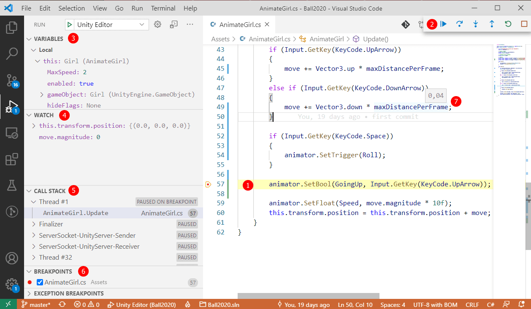Uncheck the AnimateGirl.cs breakpoint checkbox

pos(40,282)
